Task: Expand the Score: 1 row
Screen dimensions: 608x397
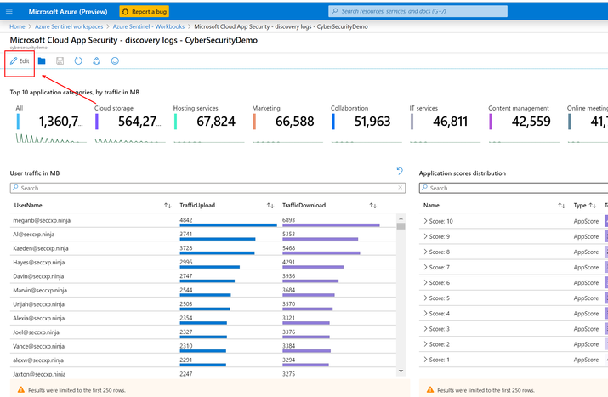Action: tap(425, 360)
